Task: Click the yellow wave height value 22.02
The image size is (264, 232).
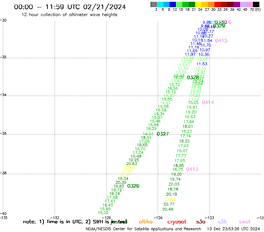Action: pyautogui.click(x=130, y=167)
